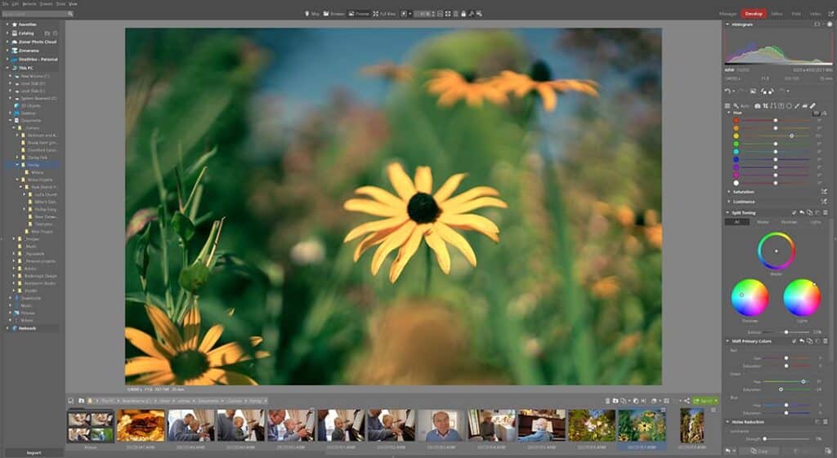
Task: Collapse the Split Toning section
Action: pos(728,213)
